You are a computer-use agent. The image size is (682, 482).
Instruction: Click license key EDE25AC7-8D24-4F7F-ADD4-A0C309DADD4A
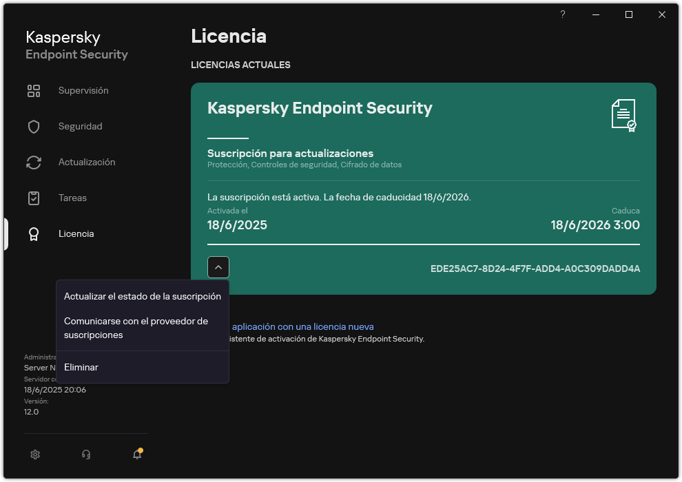click(x=535, y=269)
